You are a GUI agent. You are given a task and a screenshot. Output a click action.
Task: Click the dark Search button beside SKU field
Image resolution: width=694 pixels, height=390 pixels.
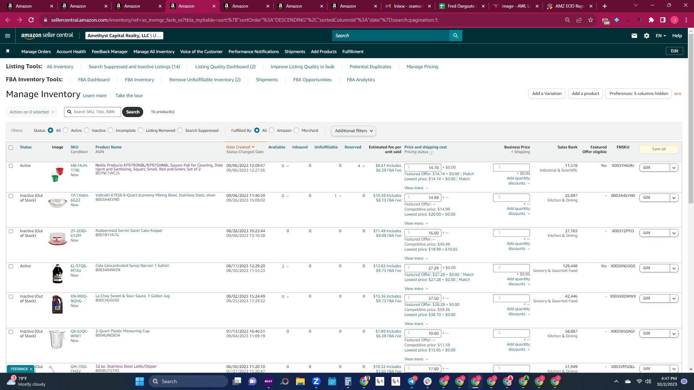[133, 112]
